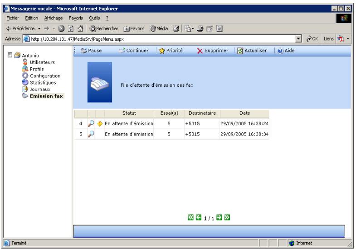Open the ? help menu
Viewport: 356px width, 249px height.
pyautogui.click(x=107, y=18)
